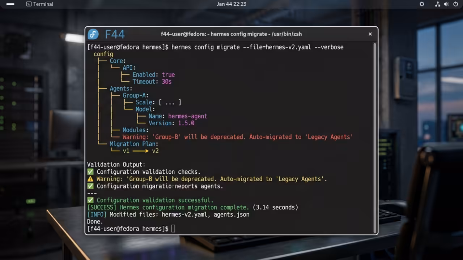Click the 'Done.' line
Image resolution: width=463 pixels, height=260 pixels.
pos(95,221)
